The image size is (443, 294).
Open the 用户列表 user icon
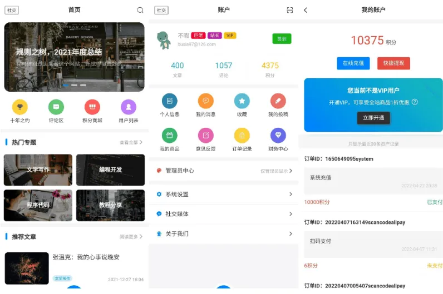pyautogui.click(x=129, y=107)
